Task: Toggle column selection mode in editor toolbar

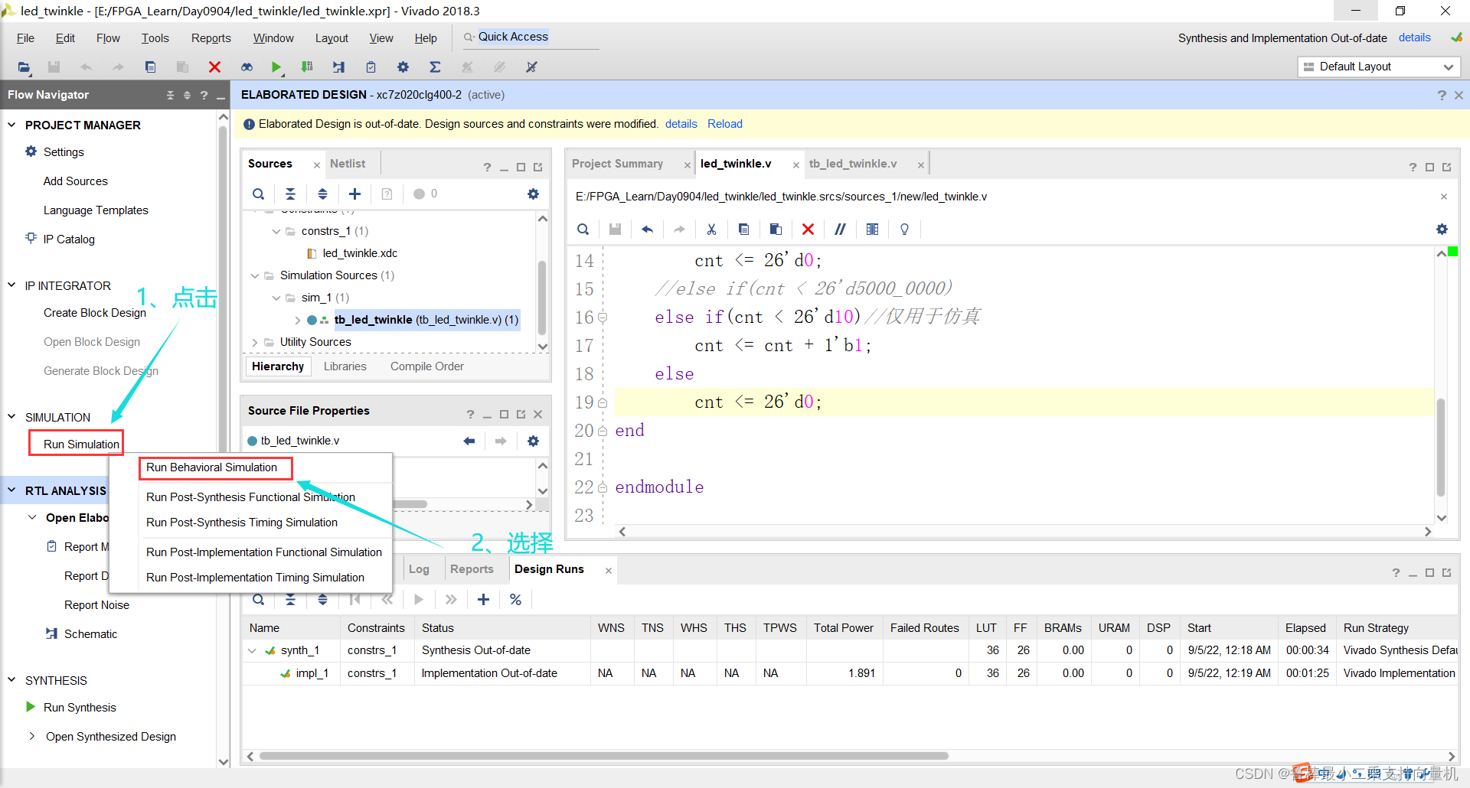Action: (x=872, y=230)
